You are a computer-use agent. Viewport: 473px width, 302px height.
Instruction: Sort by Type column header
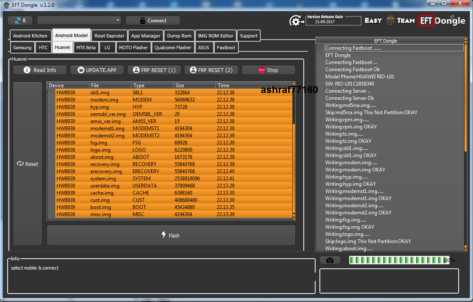coord(152,85)
